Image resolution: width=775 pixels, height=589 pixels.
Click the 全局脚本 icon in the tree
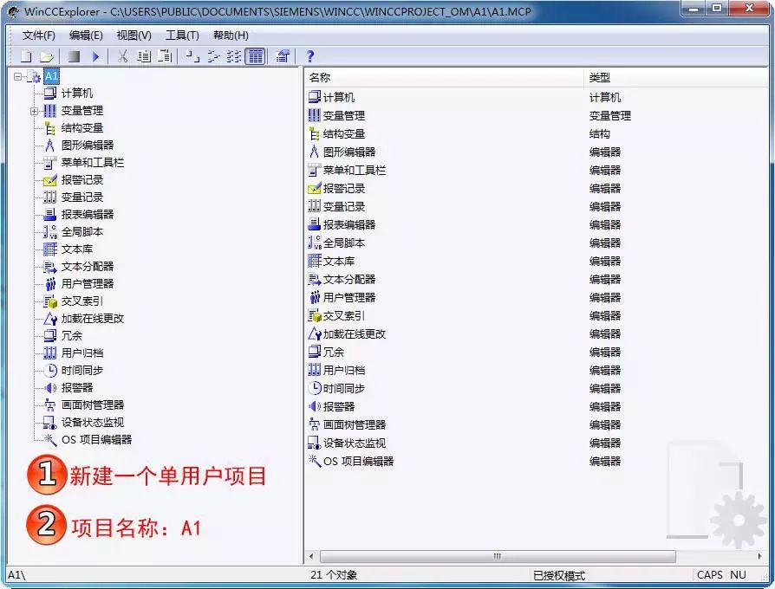50,232
